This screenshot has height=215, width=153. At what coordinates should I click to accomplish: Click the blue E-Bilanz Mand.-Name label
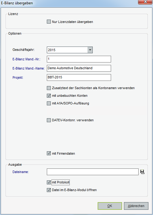click(29, 68)
